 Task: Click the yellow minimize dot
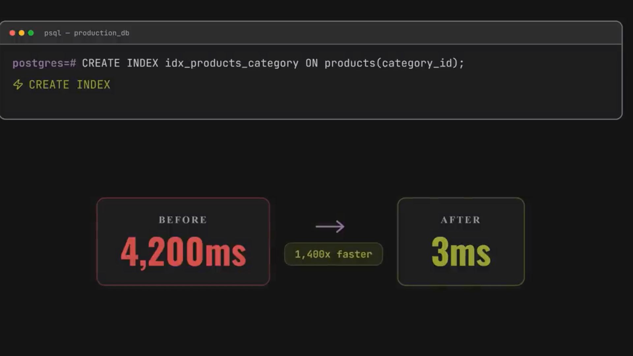[21, 33]
